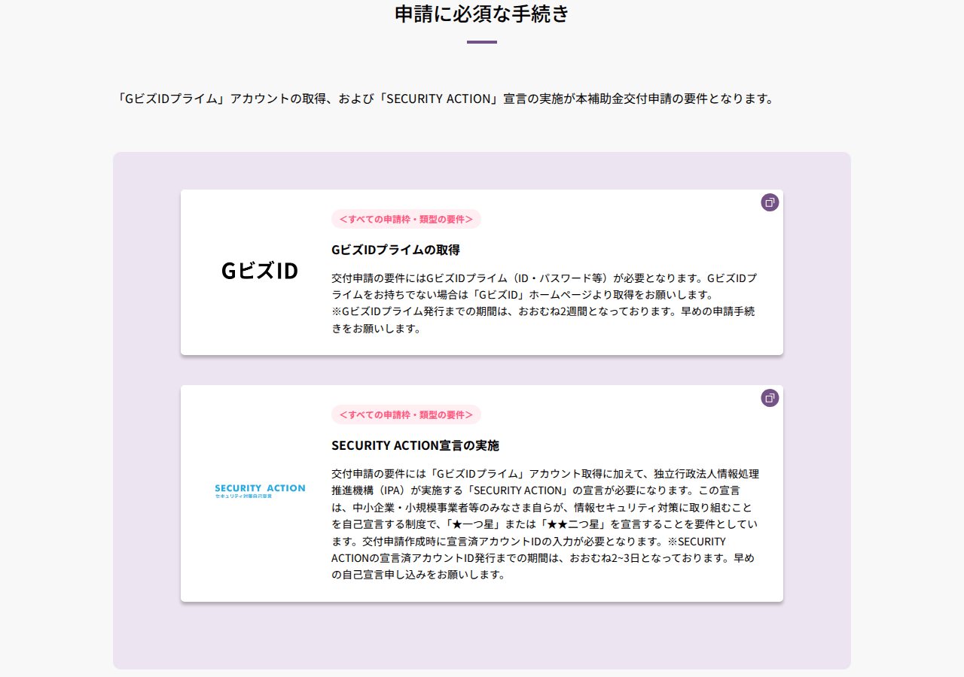The image size is (964, 677).
Task: Open external link icon on SECURITY ACTION card
Action: (x=770, y=398)
